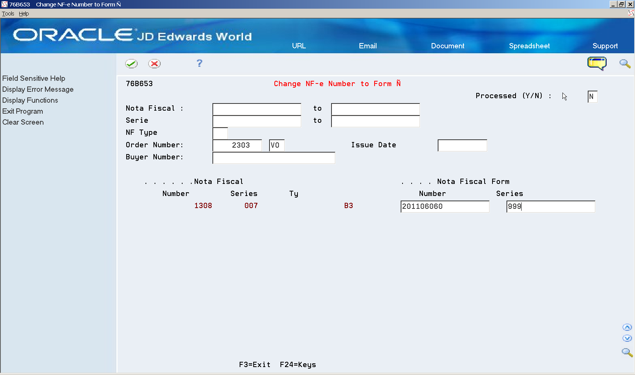The height and width of the screenshot is (375, 635).
Task: Click the magnifier icon near the bottom right
Action: click(x=627, y=352)
